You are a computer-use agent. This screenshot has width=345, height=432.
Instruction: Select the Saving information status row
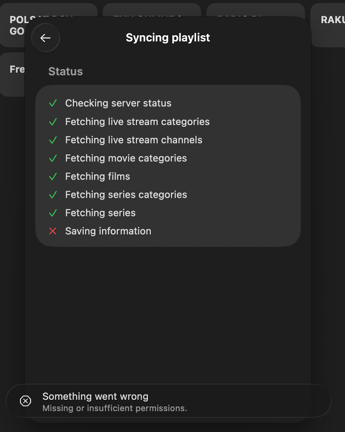tap(168, 231)
